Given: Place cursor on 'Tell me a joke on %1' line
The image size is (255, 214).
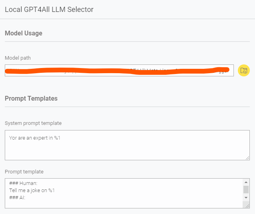Looking at the screenshot, I should (32, 190).
